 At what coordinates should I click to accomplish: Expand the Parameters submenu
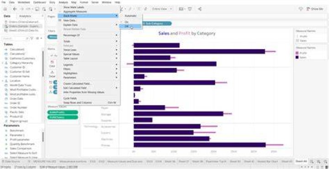89,77
